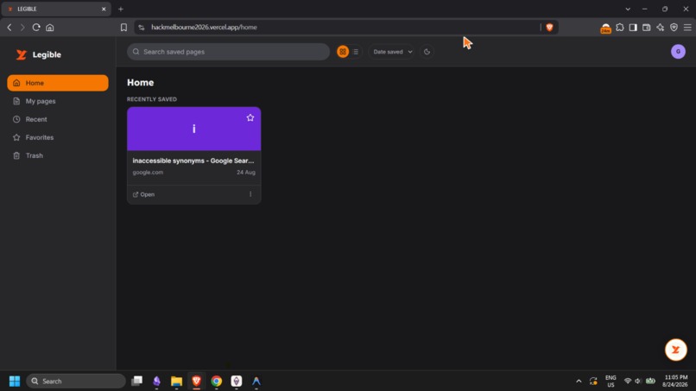
Task: Open a new browser tab
Action: click(121, 9)
